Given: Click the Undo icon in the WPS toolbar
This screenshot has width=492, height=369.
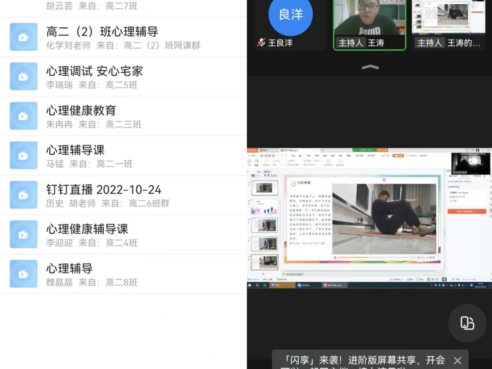Looking at the screenshot, I should coord(277,155).
